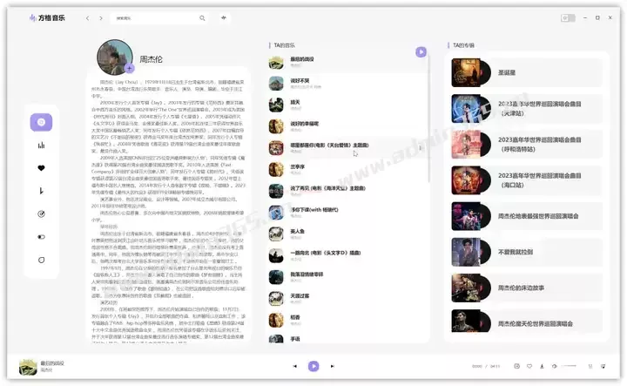Image resolution: width=627 pixels, height=386 pixels.
Task: Open the 2023嘉年华 天津站 album
Action: coord(526,108)
